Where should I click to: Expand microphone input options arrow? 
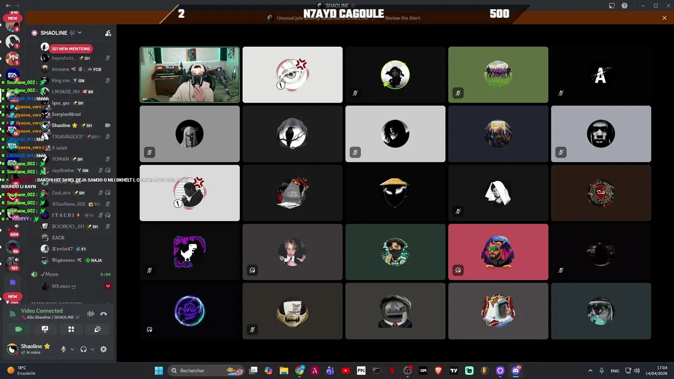(x=72, y=349)
